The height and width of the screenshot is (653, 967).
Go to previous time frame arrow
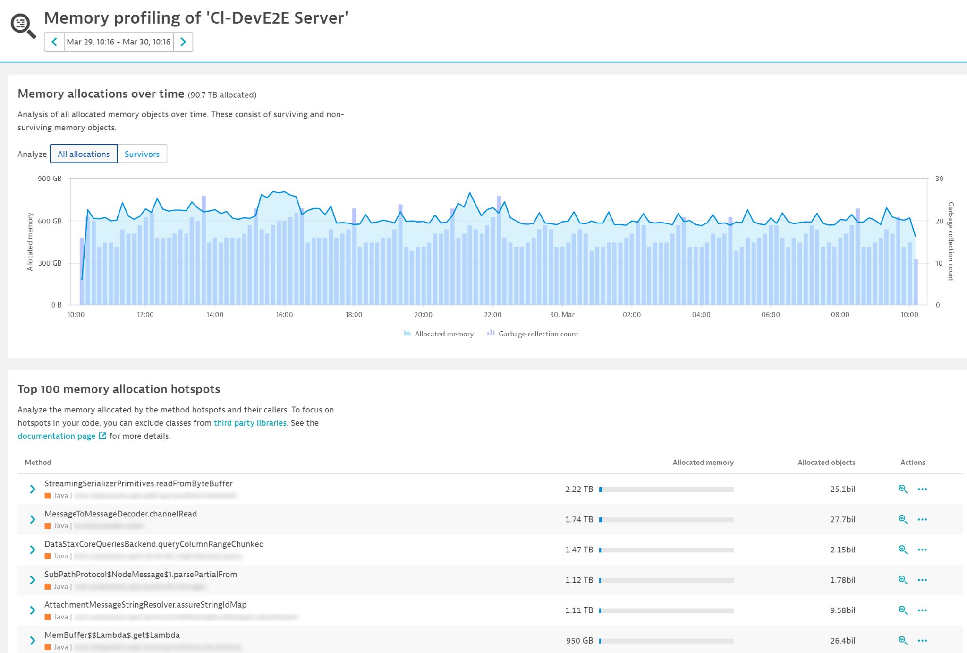pos(54,42)
